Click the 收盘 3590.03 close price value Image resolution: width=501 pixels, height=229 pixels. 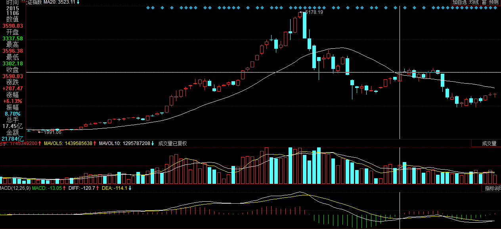point(13,76)
